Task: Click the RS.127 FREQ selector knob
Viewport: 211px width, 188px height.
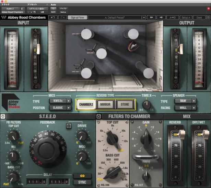Action: 146,176
